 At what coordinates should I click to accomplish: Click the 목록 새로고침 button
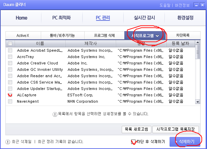point(137,129)
